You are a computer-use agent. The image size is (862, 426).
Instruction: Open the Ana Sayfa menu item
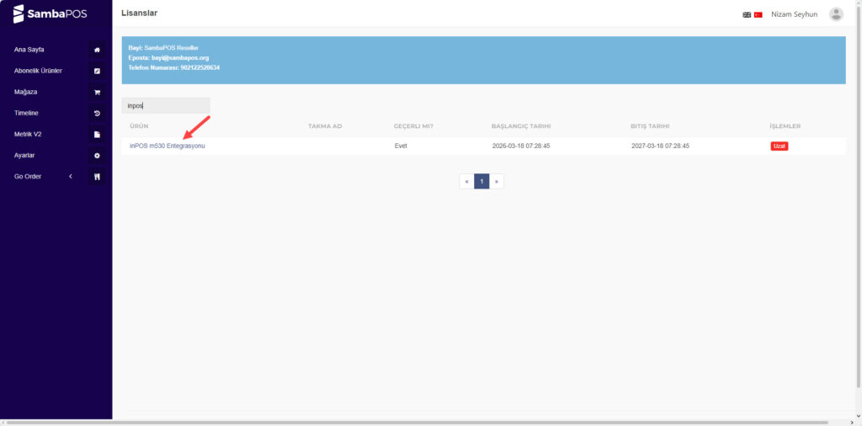(29, 50)
